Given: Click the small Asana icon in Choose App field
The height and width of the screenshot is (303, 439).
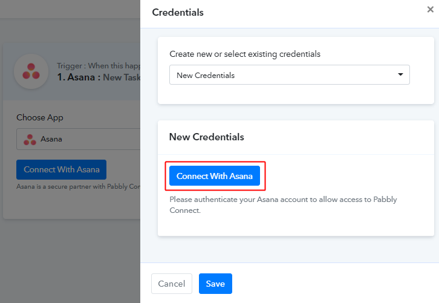Looking at the screenshot, I should click(30, 140).
